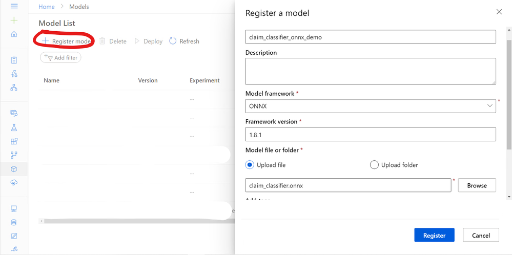Add a filter to the model list
Screen dimensions: 512x255
pos(60,58)
